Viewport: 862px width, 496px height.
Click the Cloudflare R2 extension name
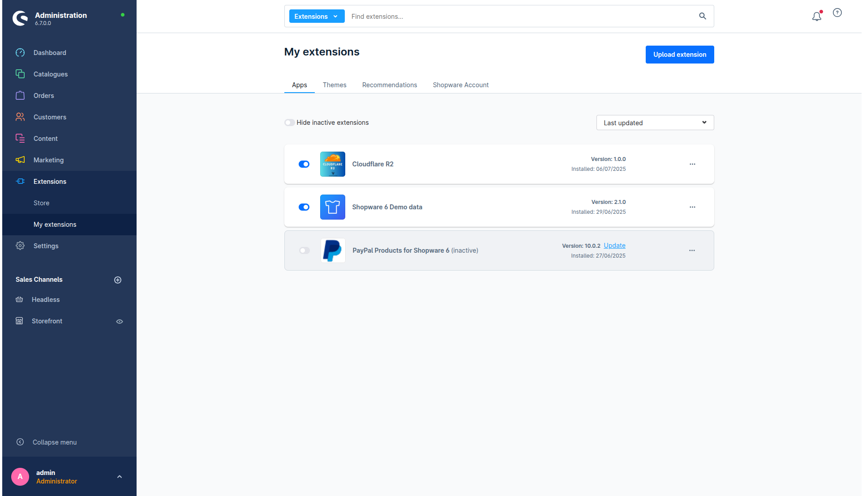tap(373, 164)
